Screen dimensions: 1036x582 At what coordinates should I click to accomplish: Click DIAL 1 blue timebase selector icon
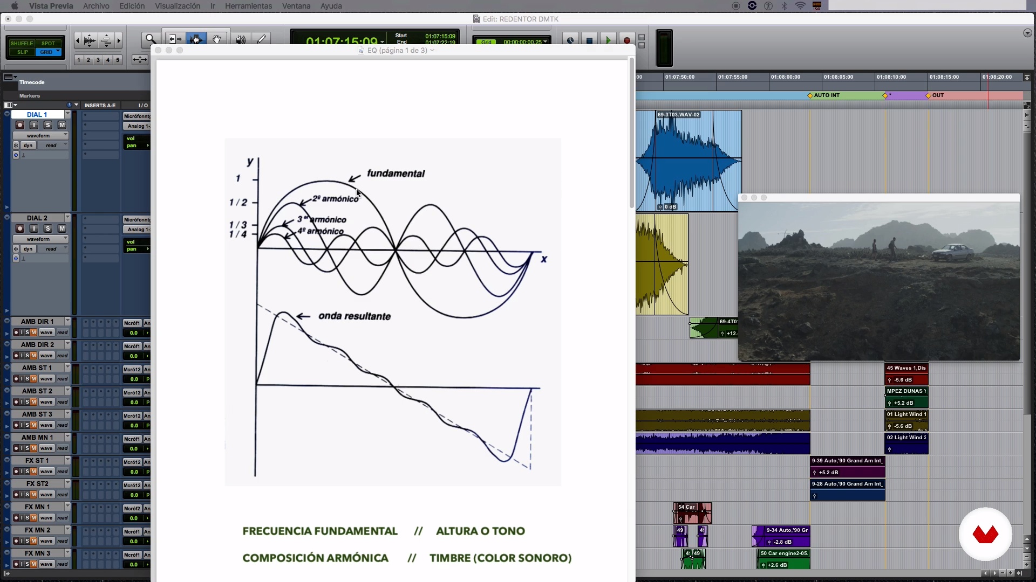pyautogui.click(x=16, y=155)
